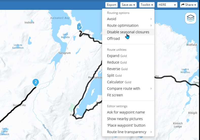
Task: Toggle the Offroad routing option
Action: coord(113,39)
